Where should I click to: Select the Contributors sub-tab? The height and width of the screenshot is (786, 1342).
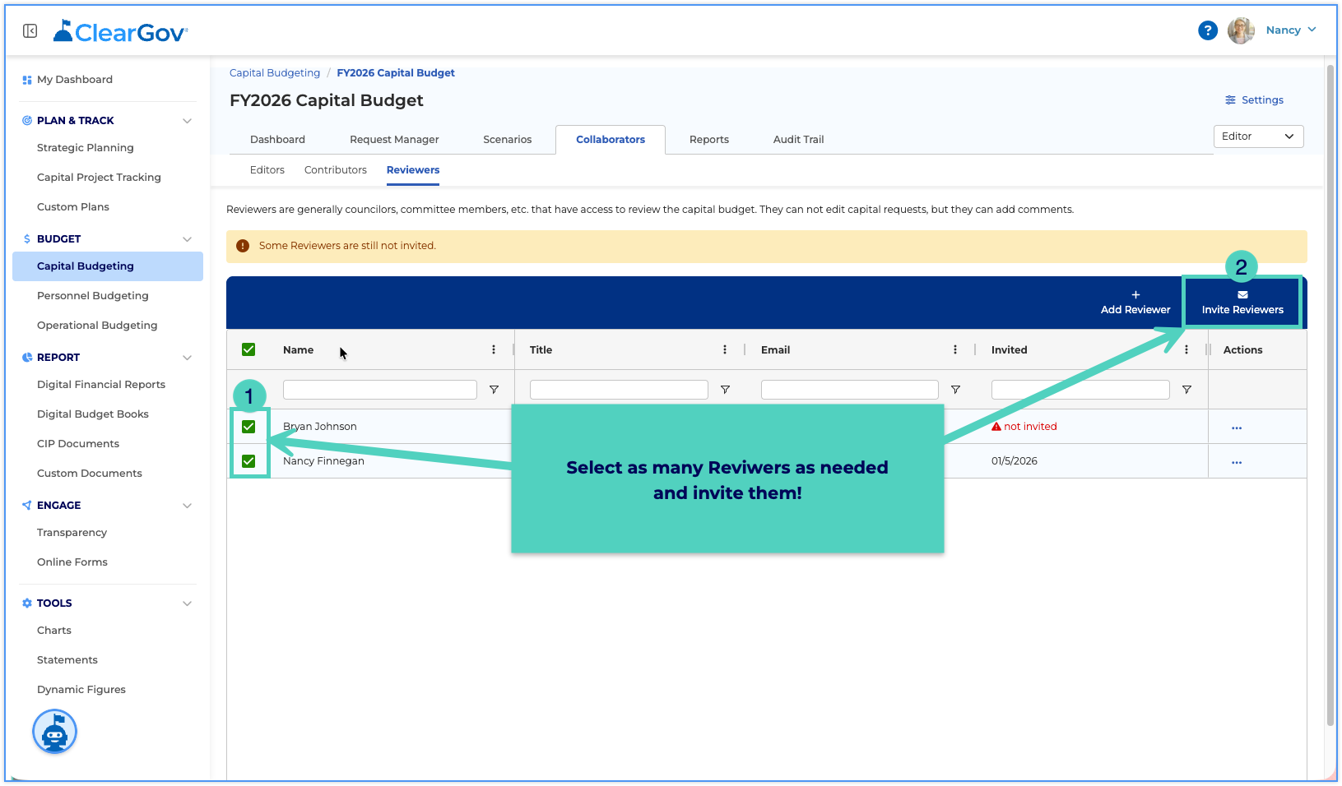tap(336, 170)
